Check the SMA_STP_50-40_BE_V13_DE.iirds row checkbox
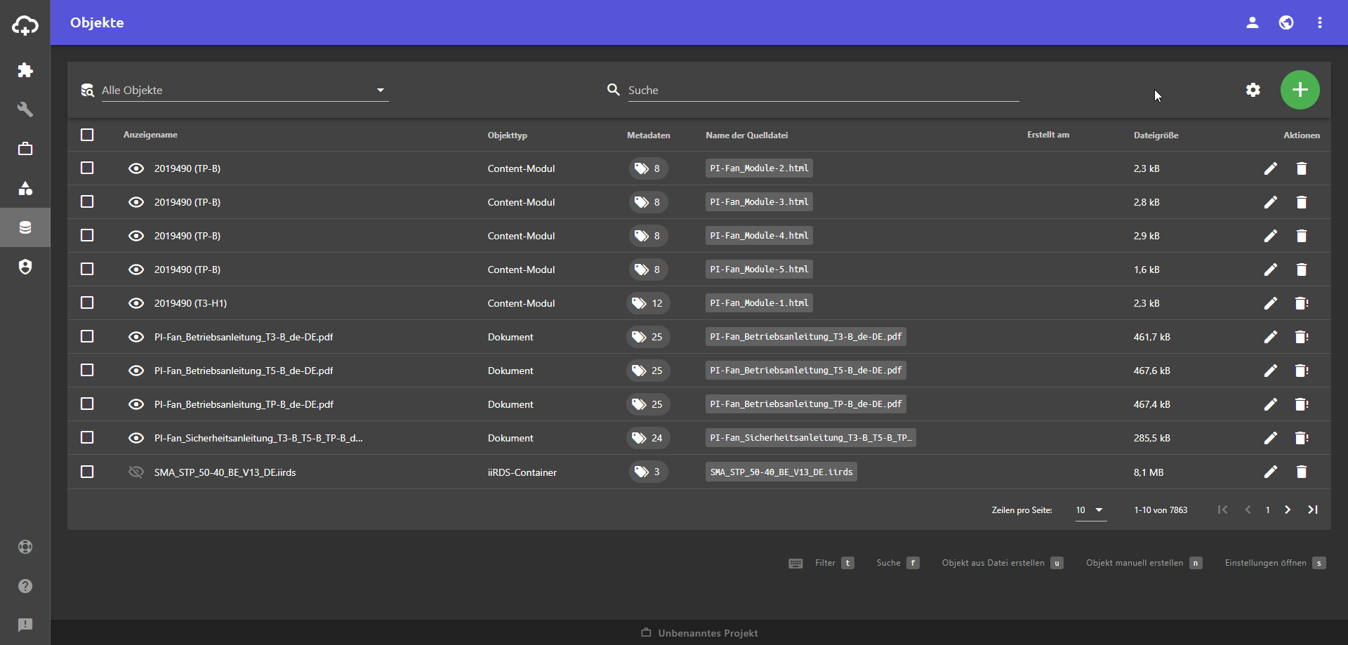1348x645 pixels. coord(87,472)
